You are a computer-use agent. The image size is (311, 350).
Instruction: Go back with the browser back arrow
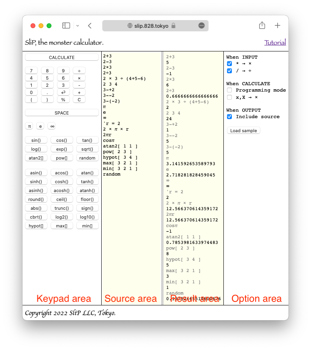[x=90, y=26]
